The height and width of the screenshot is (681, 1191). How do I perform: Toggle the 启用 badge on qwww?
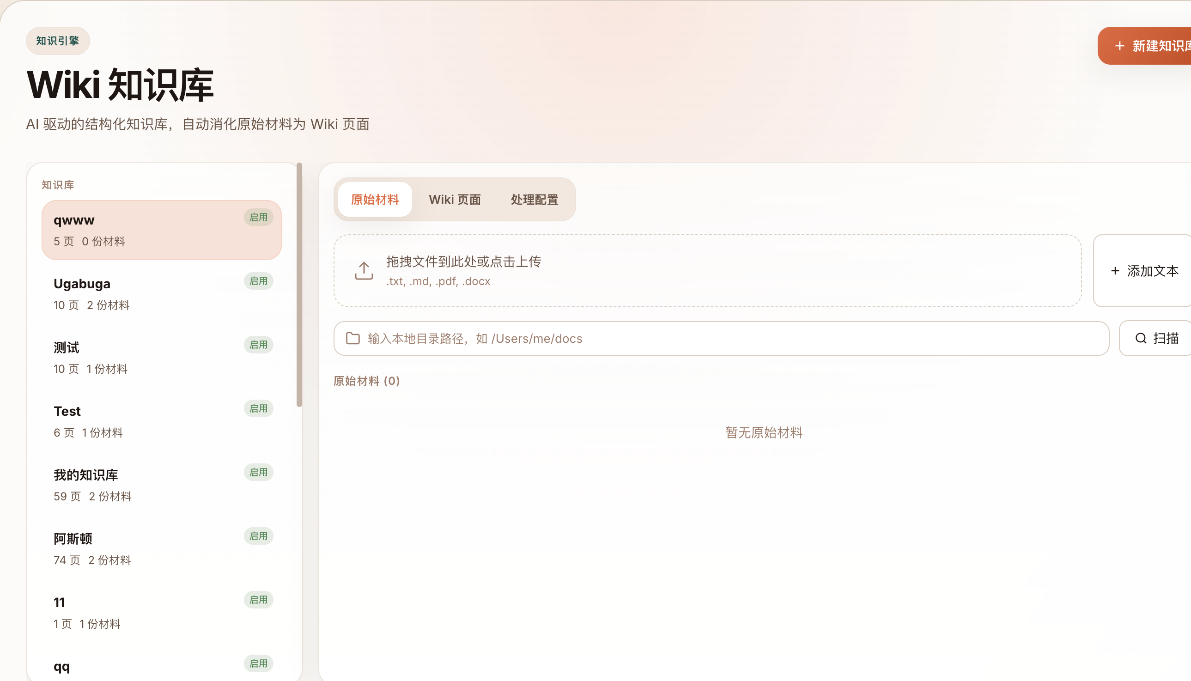point(258,217)
